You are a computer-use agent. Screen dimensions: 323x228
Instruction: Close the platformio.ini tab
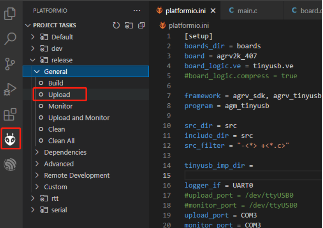click(213, 11)
